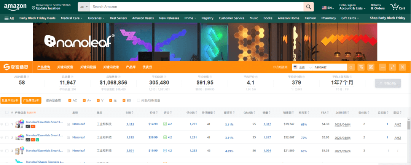Click the detail icon beside row 3 title
Screen dimensions: 411x165
pyautogui.click(x=68, y=151)
